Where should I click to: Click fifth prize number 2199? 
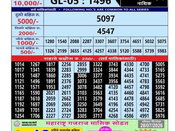tap(62, 51)
